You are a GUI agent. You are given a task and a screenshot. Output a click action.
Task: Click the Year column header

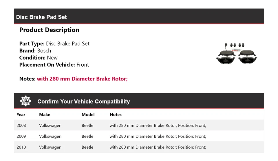point(21,115)
